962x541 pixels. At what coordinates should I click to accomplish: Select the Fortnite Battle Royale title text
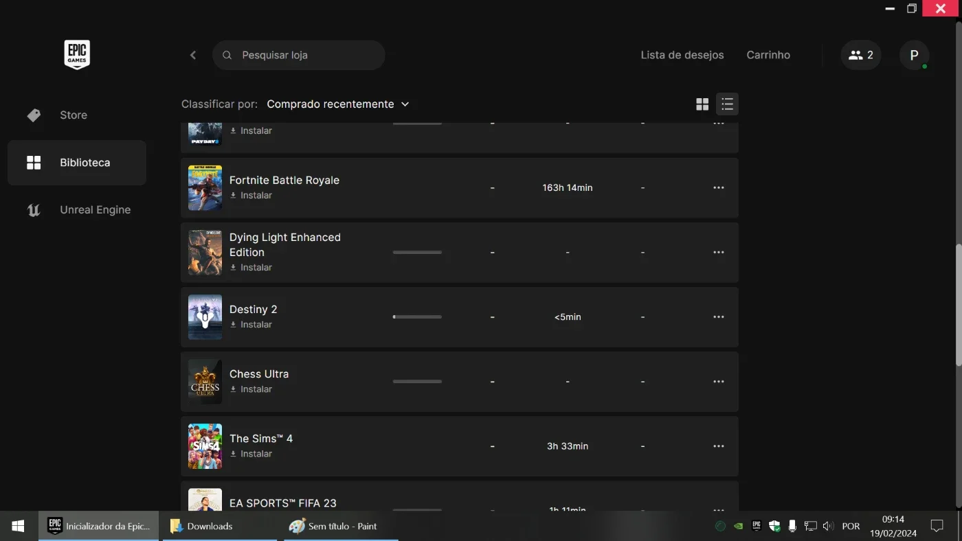coord(284,180)
